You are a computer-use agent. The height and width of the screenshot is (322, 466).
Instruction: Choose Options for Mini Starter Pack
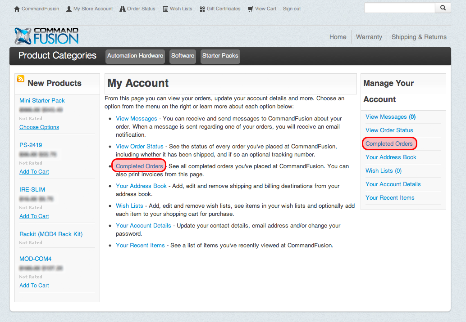(39, 127)
